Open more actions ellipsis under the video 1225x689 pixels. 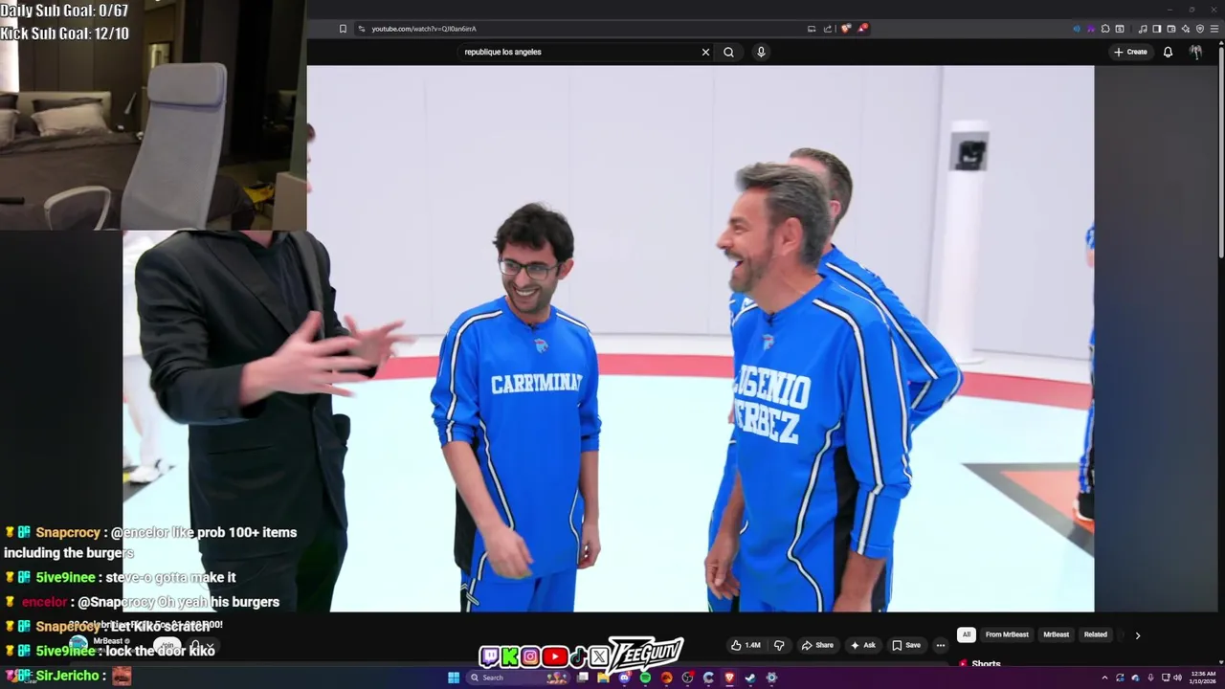[x=941, y=645]
